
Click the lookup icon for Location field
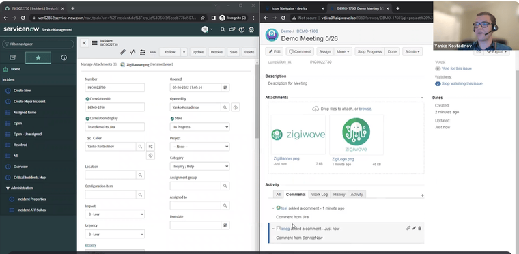tap(141, 175)
